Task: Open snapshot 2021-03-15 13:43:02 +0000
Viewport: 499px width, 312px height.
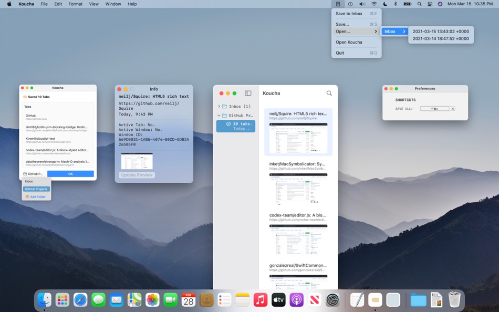Action: pos(441,32)
